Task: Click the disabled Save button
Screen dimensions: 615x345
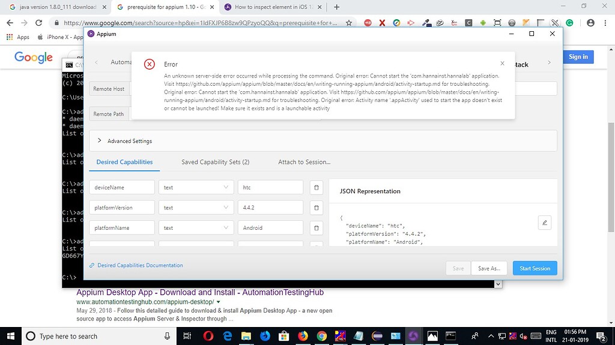Action: click(x=458, y=268)
